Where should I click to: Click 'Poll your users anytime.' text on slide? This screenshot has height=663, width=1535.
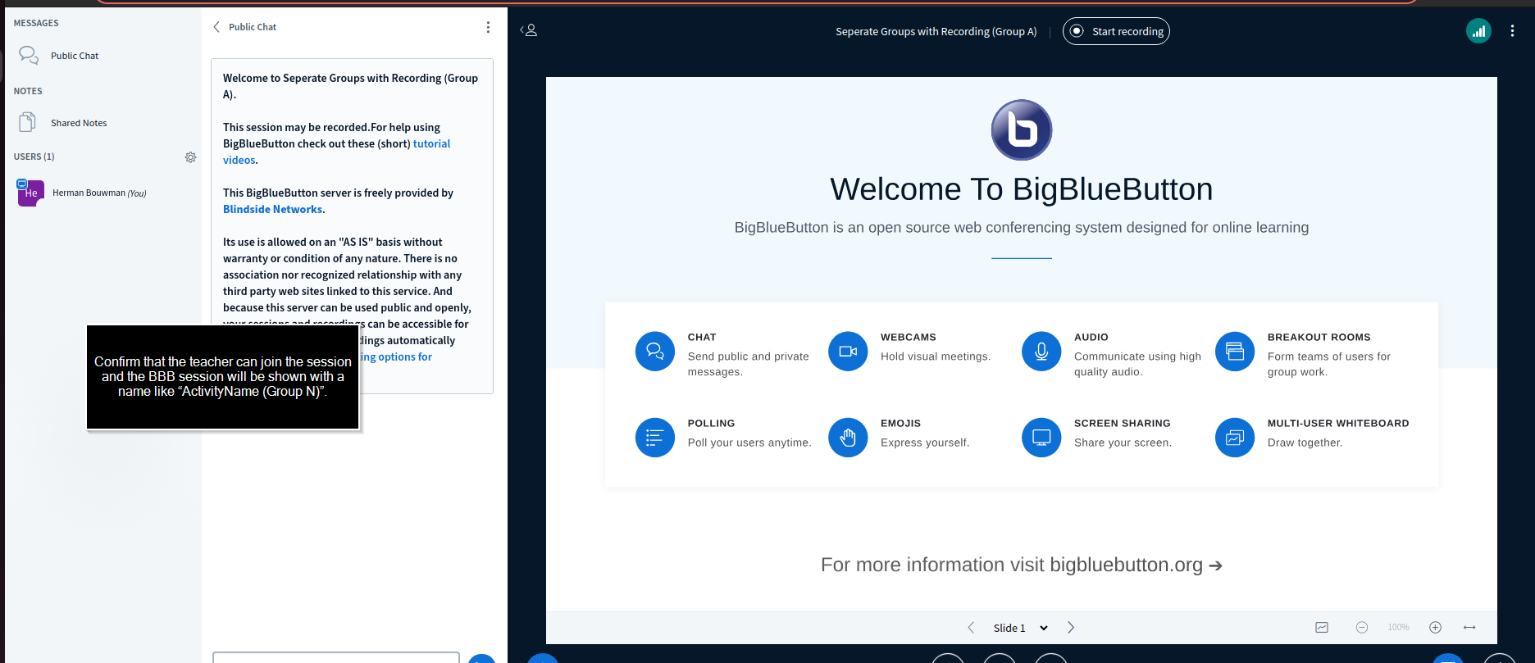[749, 443]
